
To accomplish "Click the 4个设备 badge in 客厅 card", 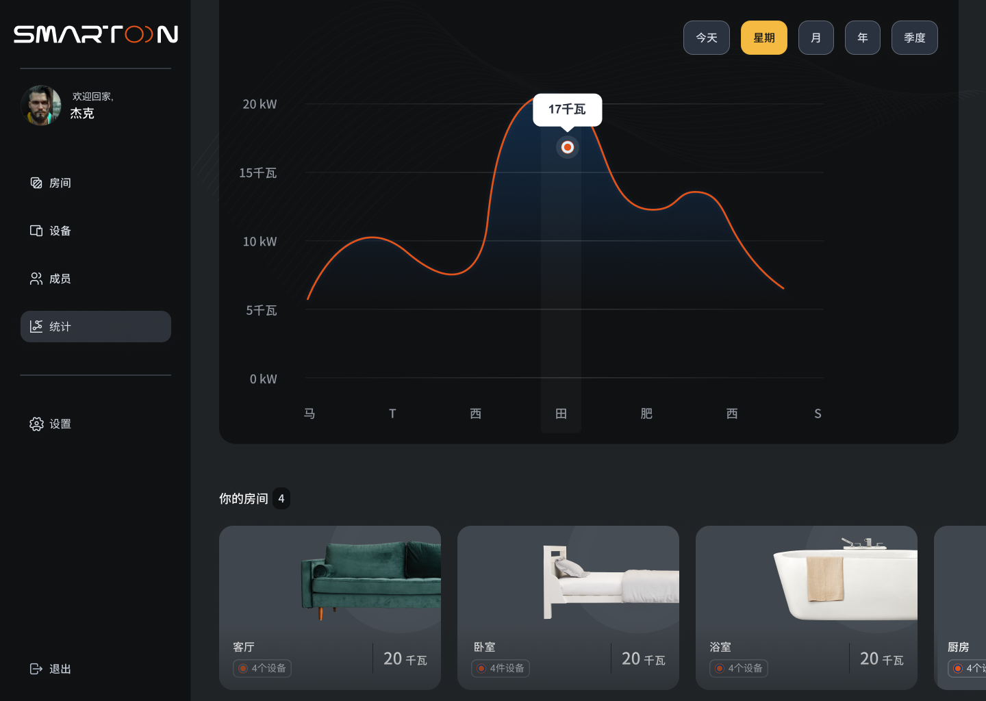I will click(x=262, y=668).
